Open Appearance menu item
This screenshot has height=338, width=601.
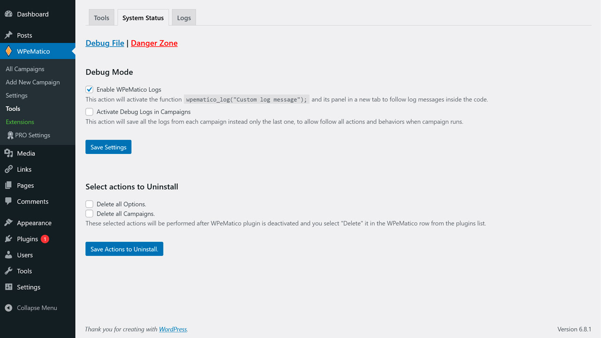[38, 223]
